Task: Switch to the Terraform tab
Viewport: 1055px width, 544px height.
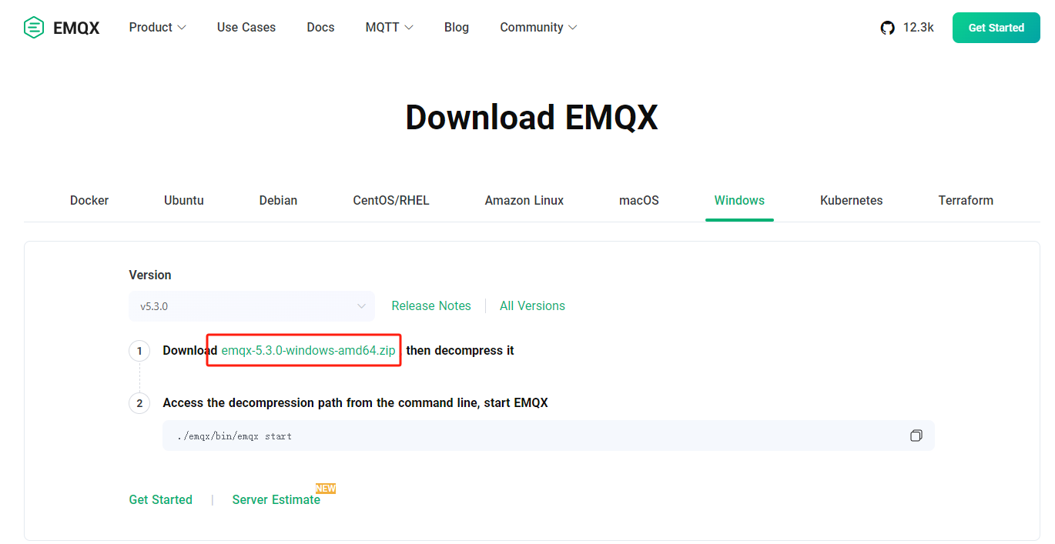Action: (966, 200)
